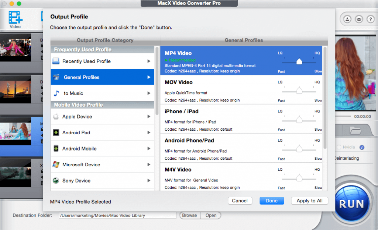This screenshot has height=230, width=378.
Task: Click the Apply to All button
Action: [310, 201]
